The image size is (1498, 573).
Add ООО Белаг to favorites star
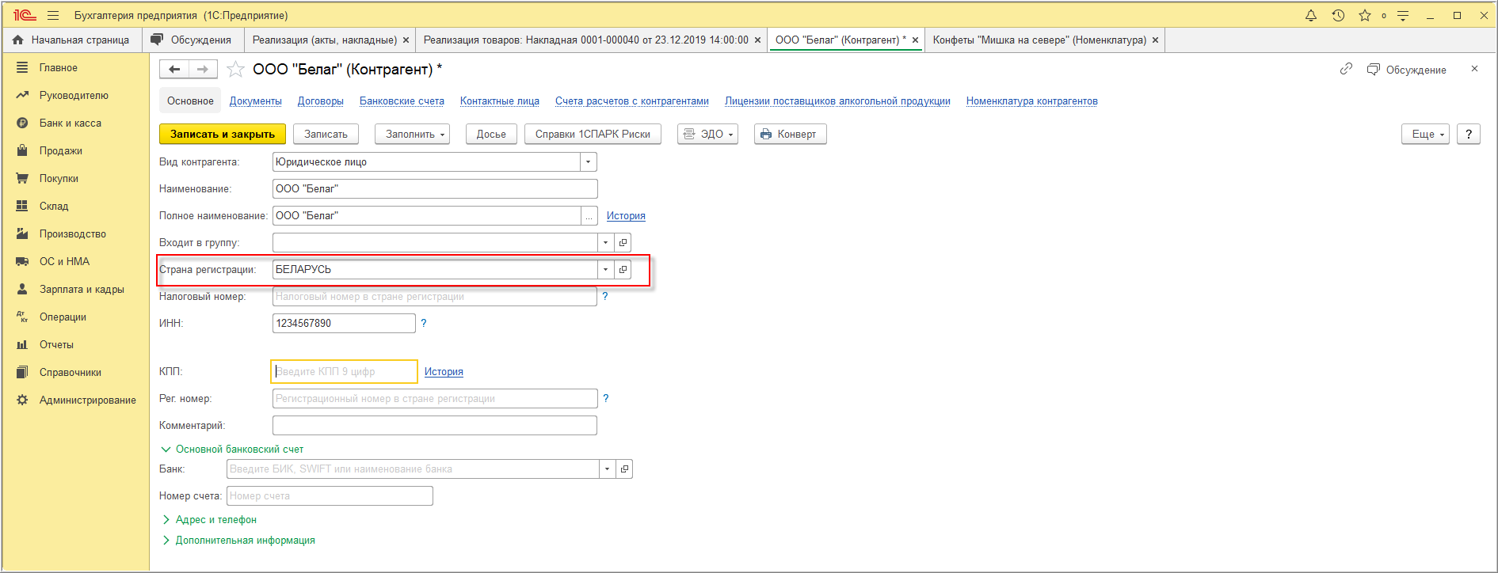click(x=235, y=70)
